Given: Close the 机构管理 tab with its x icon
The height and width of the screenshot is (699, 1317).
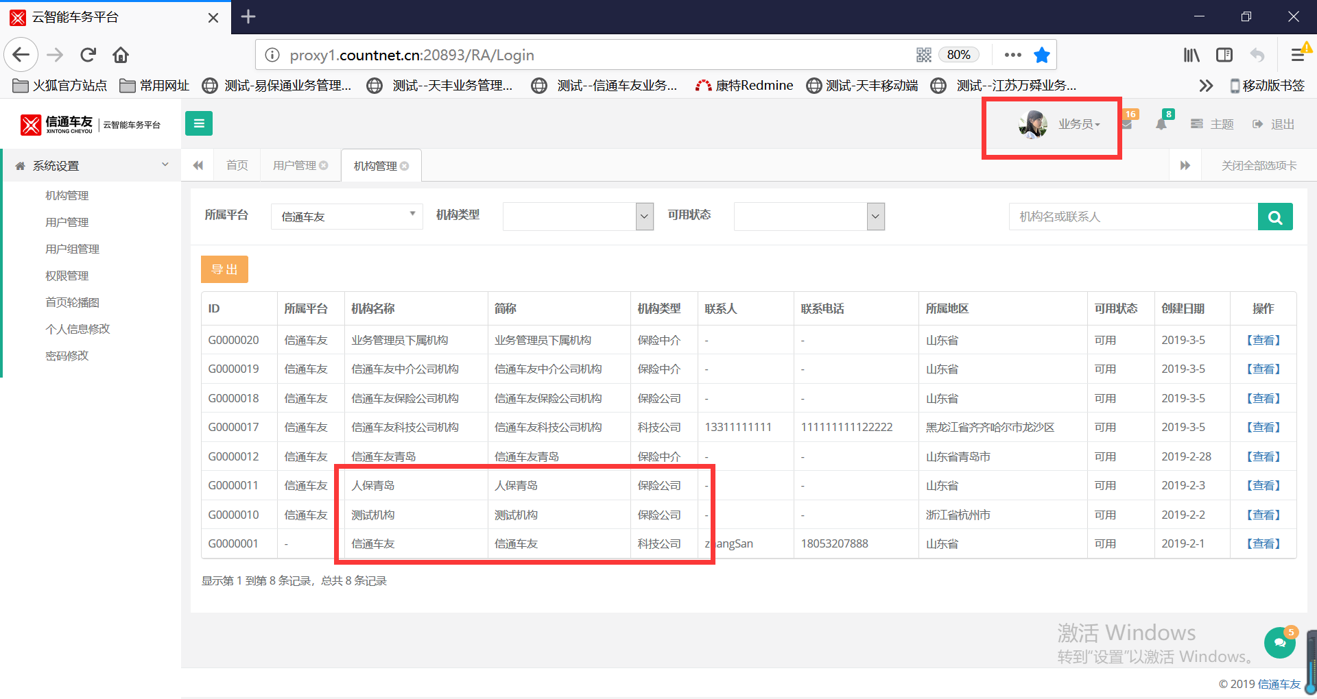Looking at the screenshot, I should [405, 166].
